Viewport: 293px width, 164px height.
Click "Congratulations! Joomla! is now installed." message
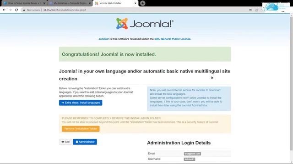(x=109, y=54)
